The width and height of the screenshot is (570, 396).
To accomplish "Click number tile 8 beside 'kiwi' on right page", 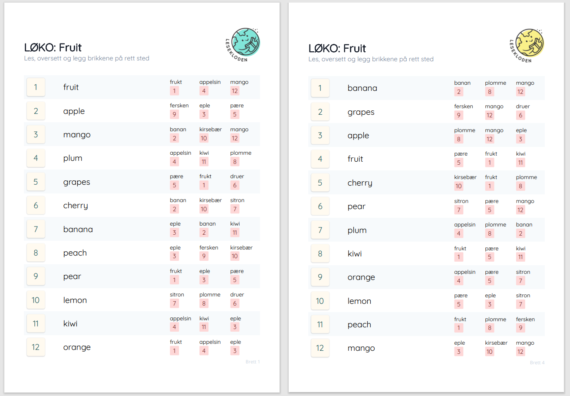I will pyautogui.click(x=320, y=254).
